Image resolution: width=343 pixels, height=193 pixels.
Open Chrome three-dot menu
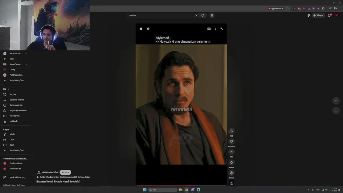point(340,9)
